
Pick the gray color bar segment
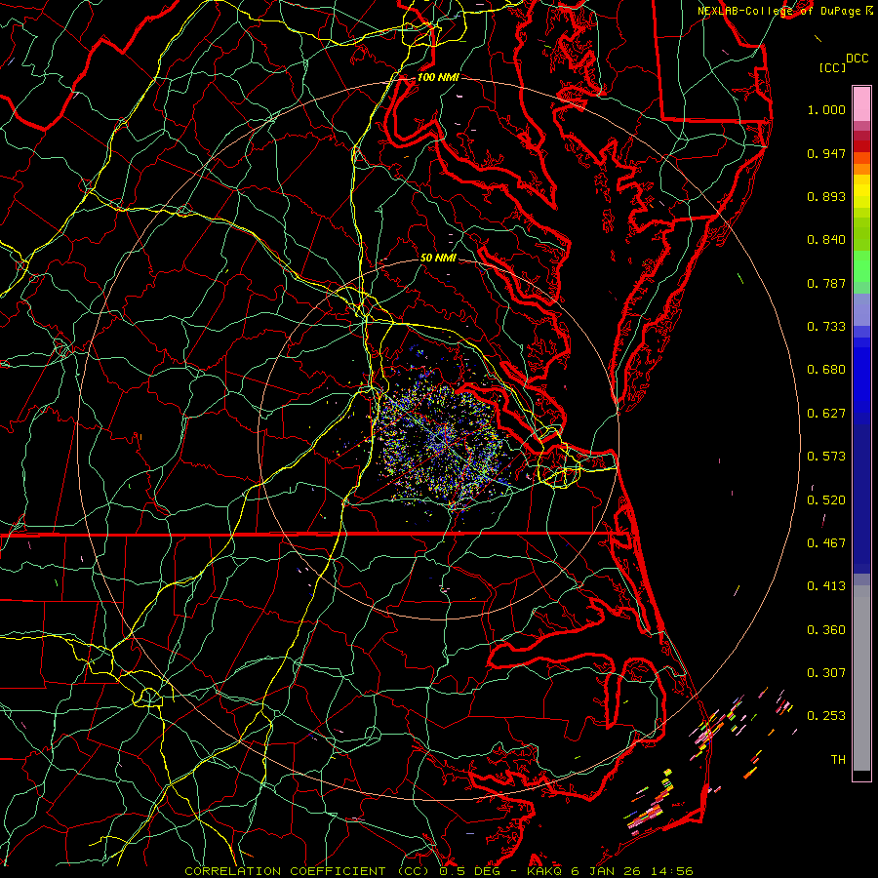click(x=861, y=678)
